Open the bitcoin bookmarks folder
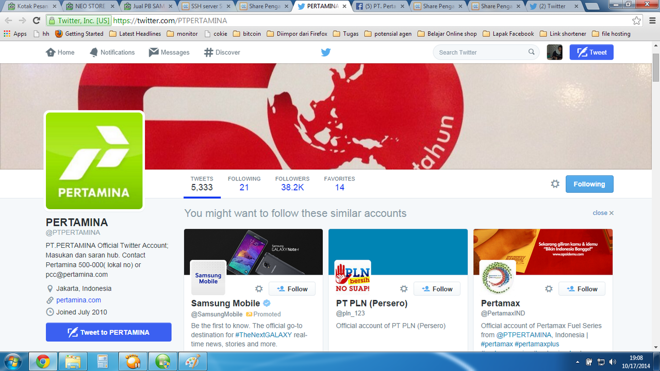This screenshot has height=371, width=660. (247, 34)
